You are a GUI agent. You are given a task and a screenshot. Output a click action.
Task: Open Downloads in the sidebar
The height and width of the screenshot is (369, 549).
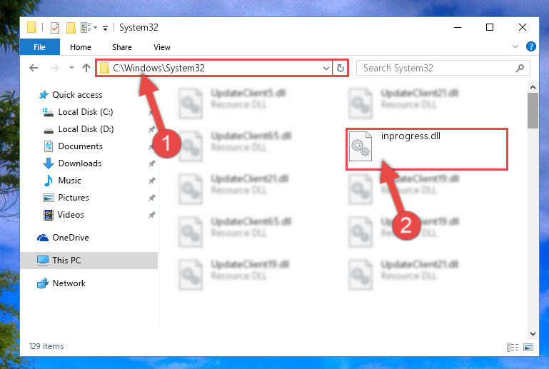pyautogui.click(x=80, y=163)
